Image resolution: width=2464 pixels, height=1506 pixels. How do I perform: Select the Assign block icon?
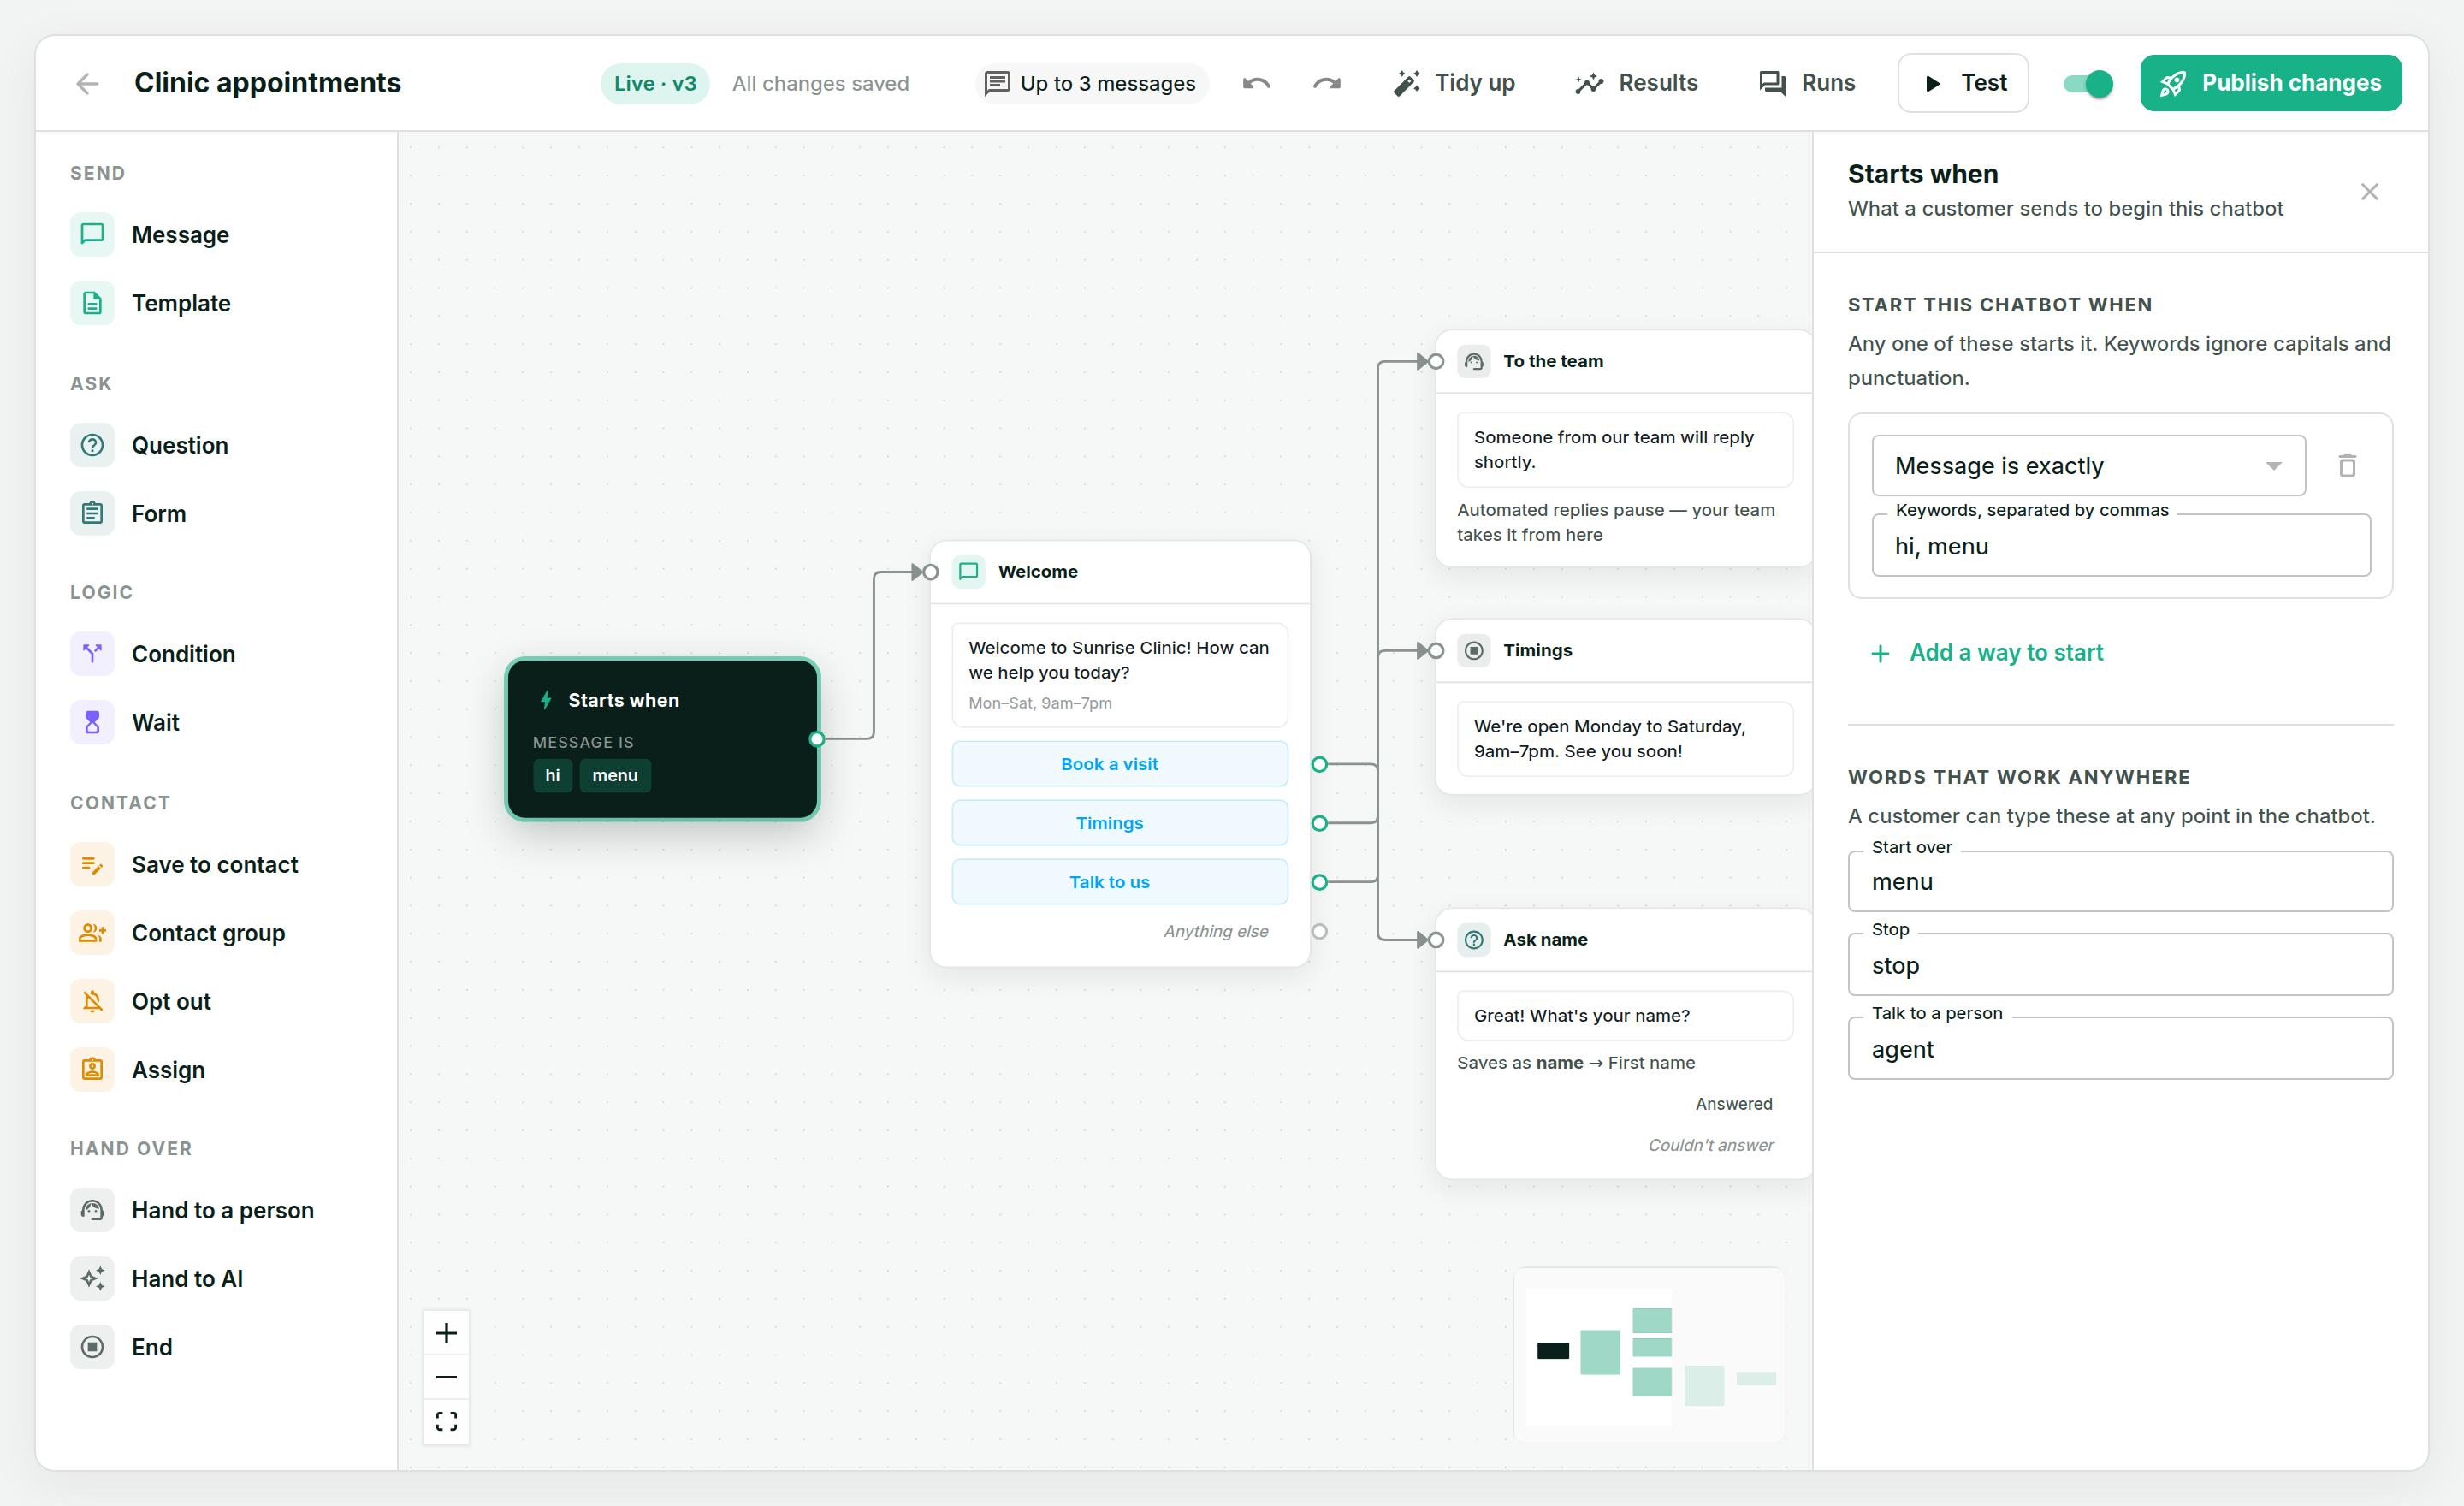(92, 1069)
